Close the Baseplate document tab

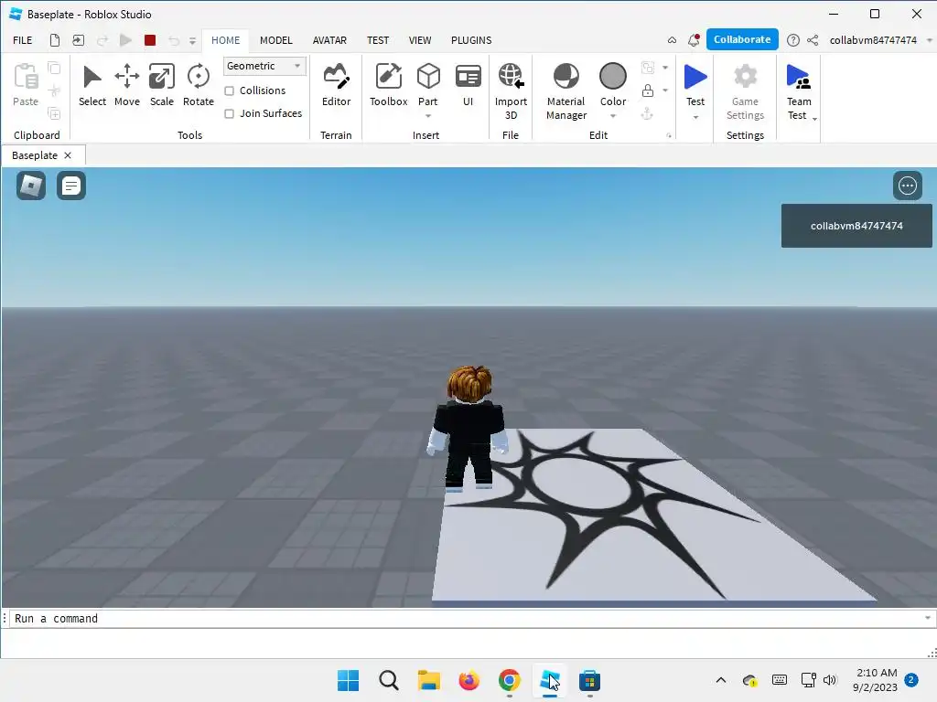point(68,155)
